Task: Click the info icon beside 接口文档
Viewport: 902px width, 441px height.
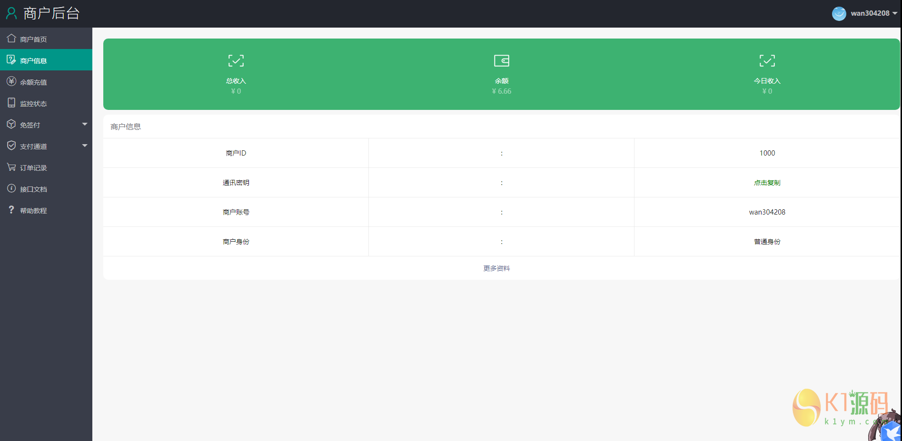Action: (x=11, y=188)
